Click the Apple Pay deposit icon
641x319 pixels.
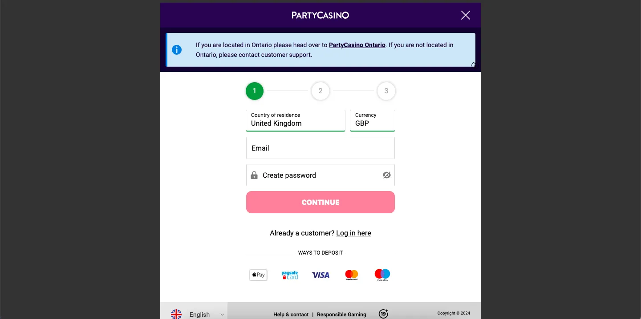tap(258, 275)
